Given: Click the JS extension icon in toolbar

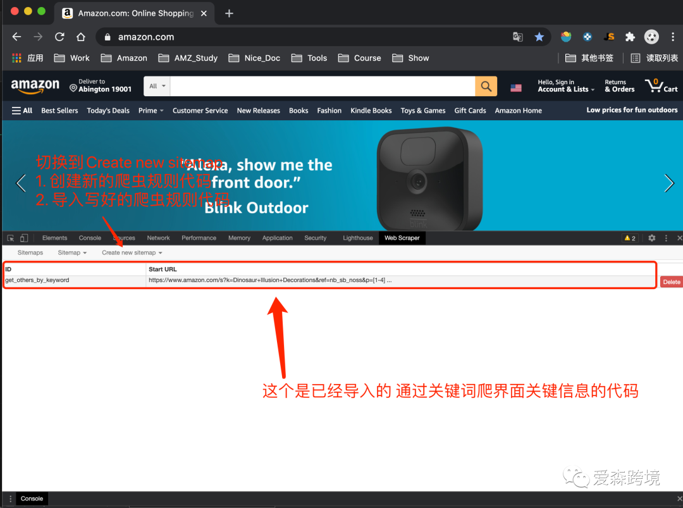Looking at the screenshot, I should (608, 37).
